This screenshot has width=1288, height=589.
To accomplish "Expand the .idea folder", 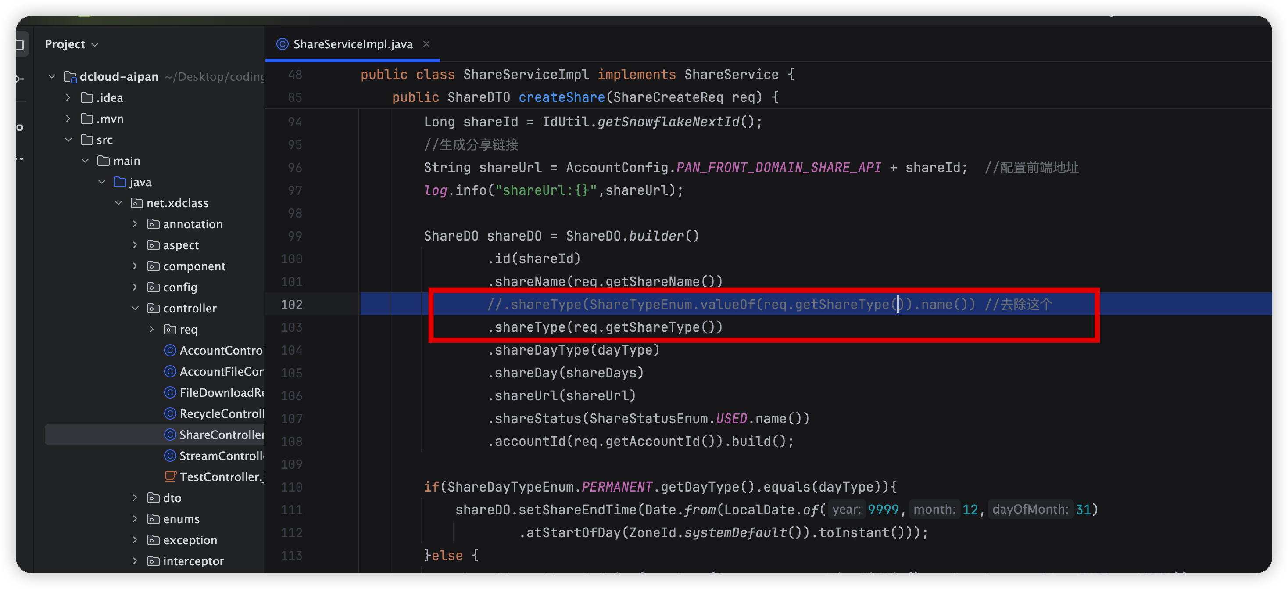I will (68, 97).
